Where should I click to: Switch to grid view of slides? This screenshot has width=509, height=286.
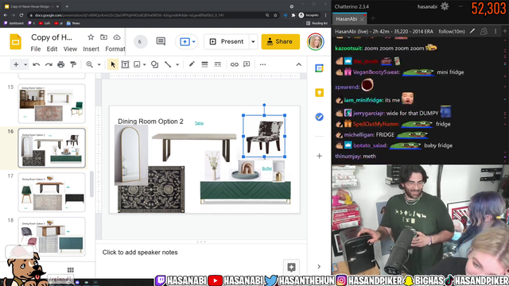pos(71,270)
